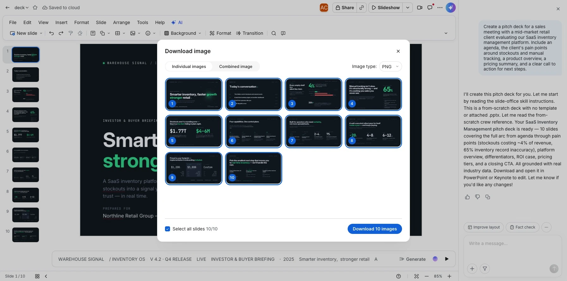Screen dimensions: 567x281
Task: Deselect slide 5 image with $1.77T
Action: pyautogui.click(x=194, y=131)
